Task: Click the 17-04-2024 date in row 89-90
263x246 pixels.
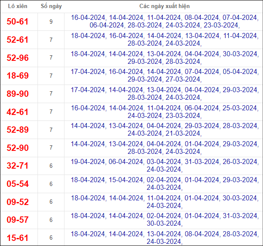Action: pos(88,90)
